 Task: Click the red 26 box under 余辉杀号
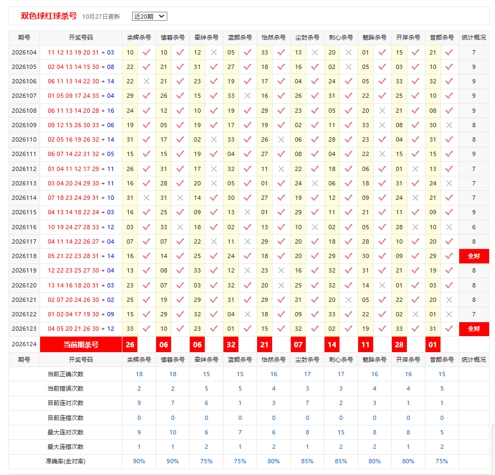click(x=130, y=344)
